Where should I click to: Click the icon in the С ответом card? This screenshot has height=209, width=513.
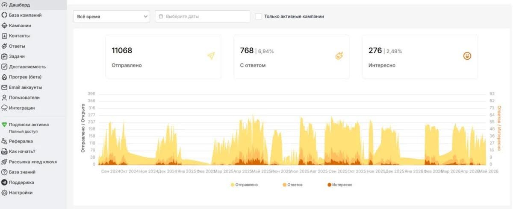click(x=339, y=56)
